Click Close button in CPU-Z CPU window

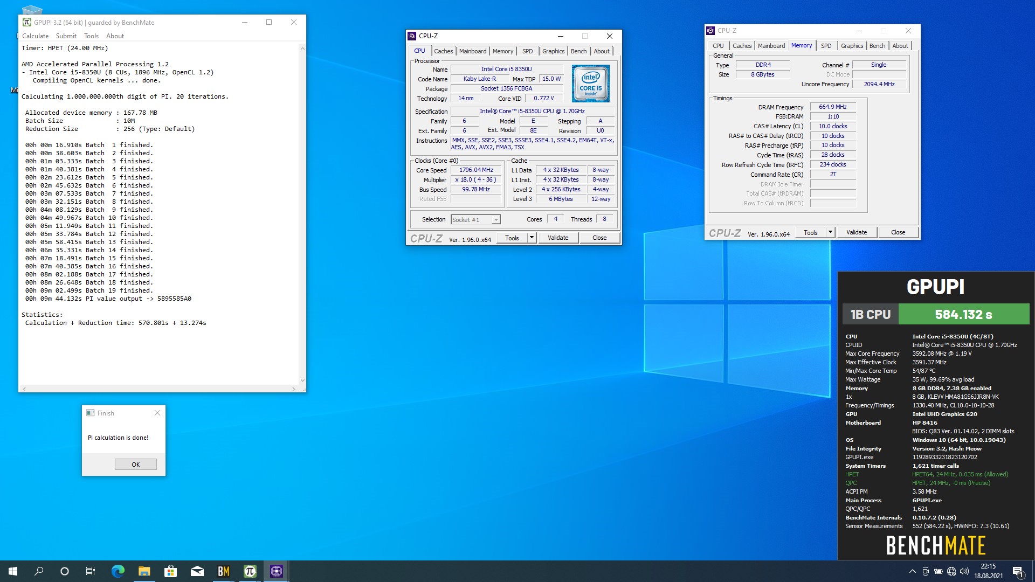click(599, 238)
